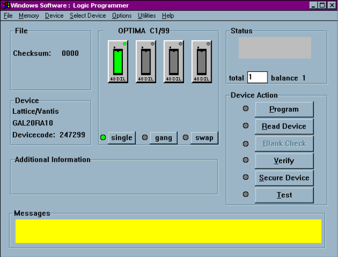Select the fourth 48 DIL socket icon
This screenshot has width=338, height=257.
point(201,62)
